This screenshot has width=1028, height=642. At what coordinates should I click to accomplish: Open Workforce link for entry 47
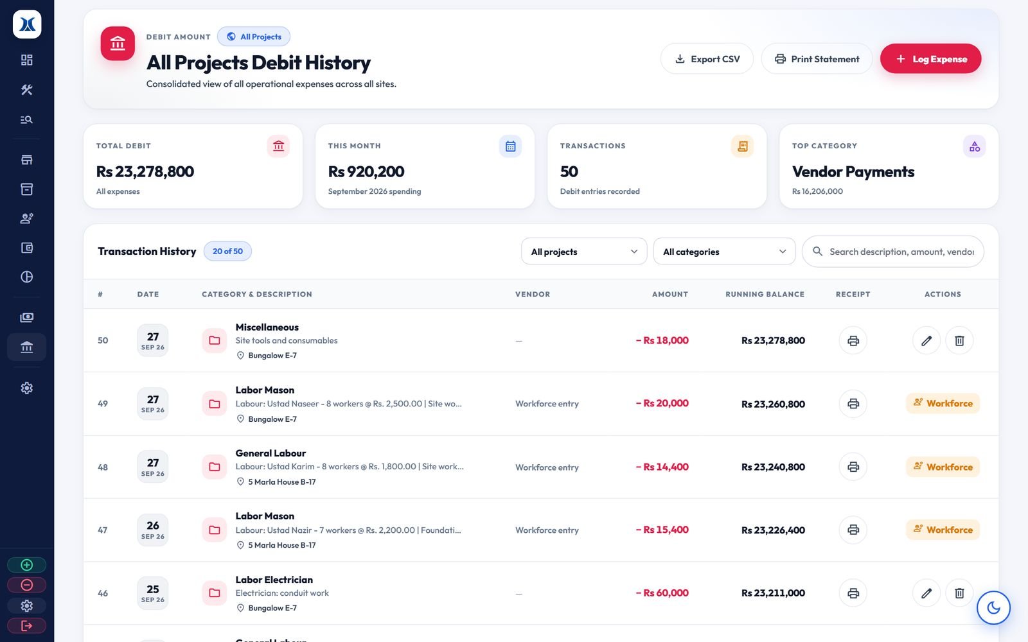coord(943,530)
